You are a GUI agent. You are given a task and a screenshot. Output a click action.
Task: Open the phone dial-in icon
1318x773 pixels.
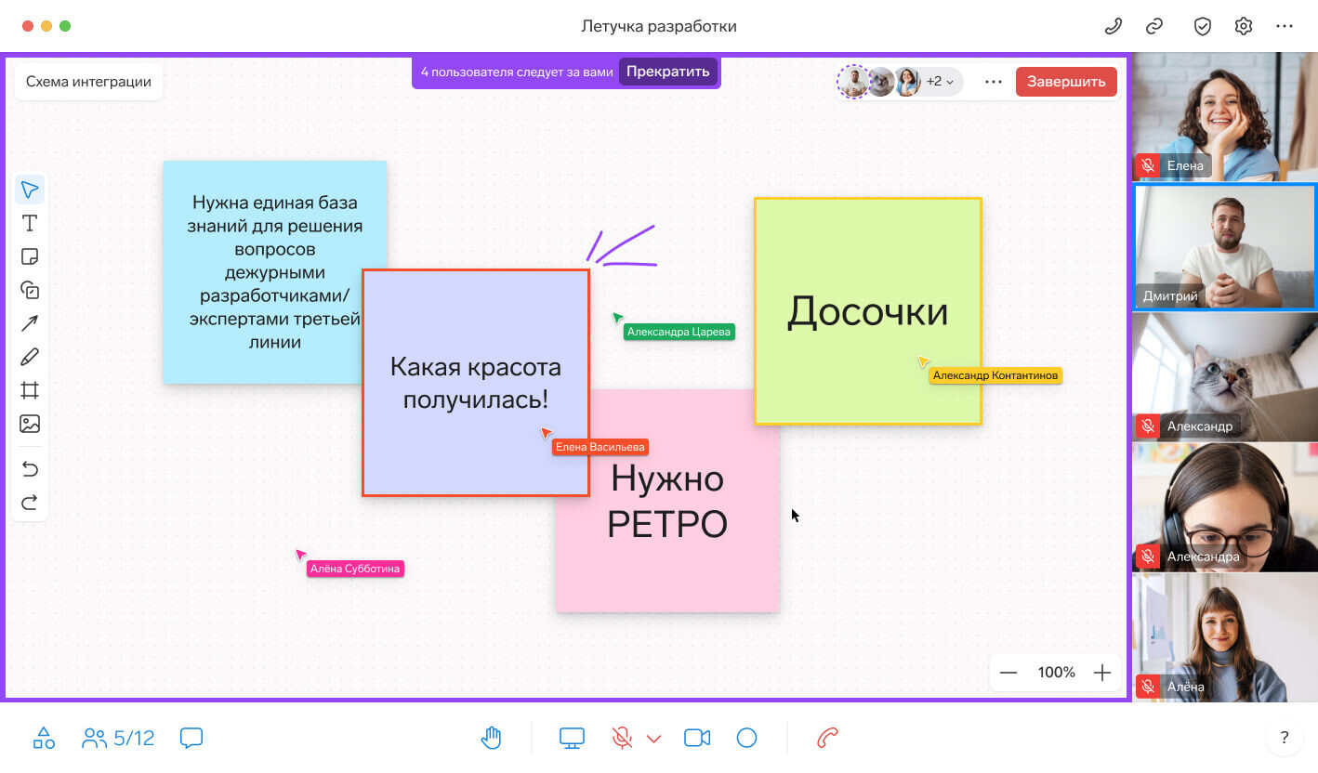[x=1113, y=26]
